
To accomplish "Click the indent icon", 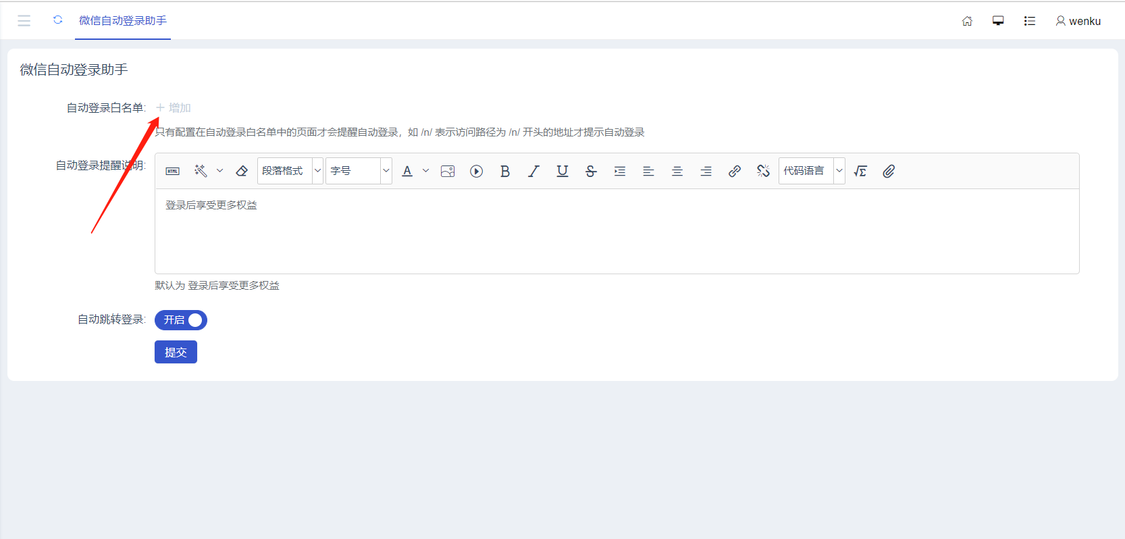I will pyautogui.click(x=620, y=171).
